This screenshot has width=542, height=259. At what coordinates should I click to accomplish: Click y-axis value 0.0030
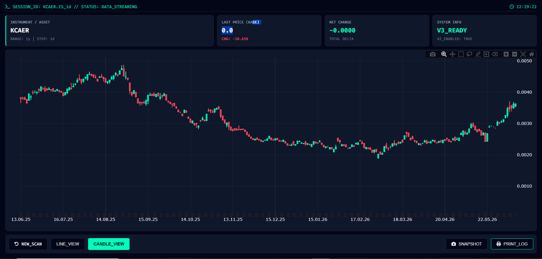[524, 123]
